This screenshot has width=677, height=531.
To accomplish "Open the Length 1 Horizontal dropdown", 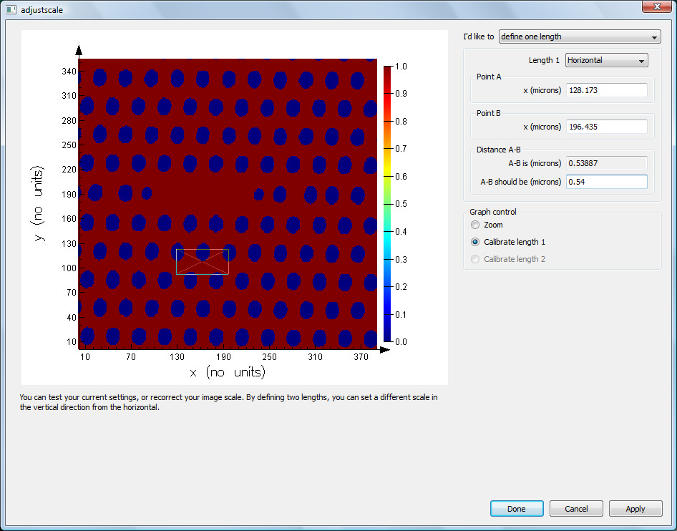I will [x=606, y=60].
